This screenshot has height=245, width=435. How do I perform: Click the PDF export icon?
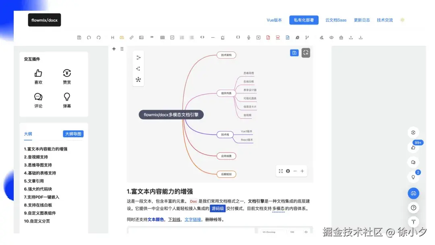click(278, 37)
